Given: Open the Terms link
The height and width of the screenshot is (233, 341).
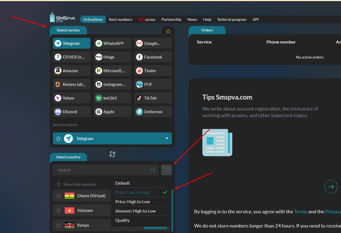Looking at the screenshot, I should click(300, 211).
